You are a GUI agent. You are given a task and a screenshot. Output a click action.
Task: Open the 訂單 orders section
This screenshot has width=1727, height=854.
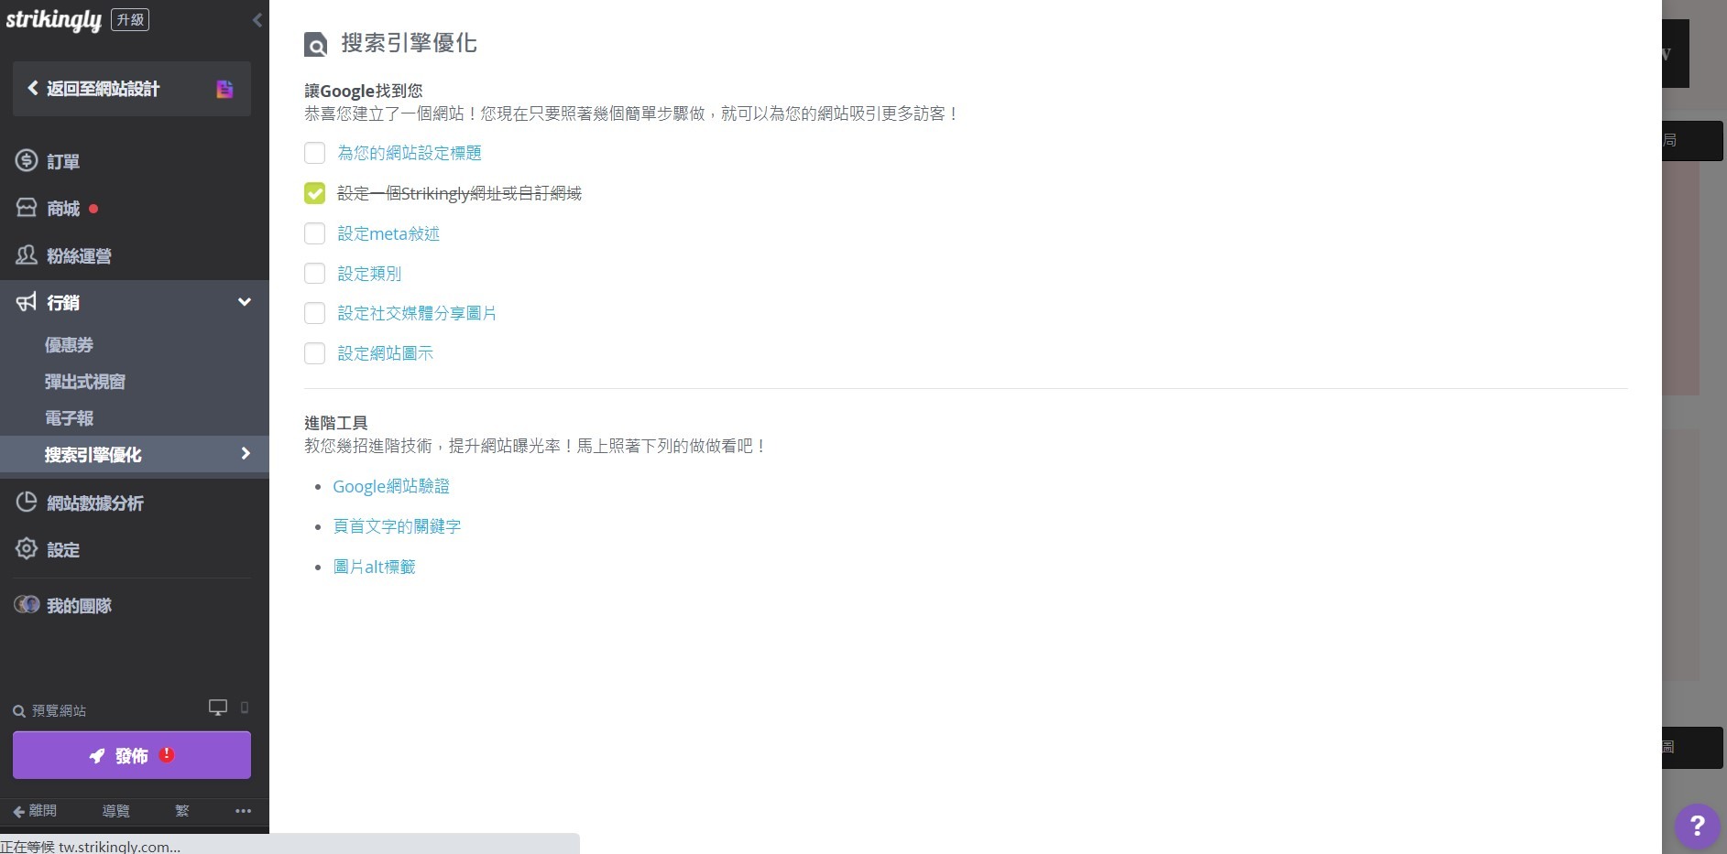(x=62, y=161)
